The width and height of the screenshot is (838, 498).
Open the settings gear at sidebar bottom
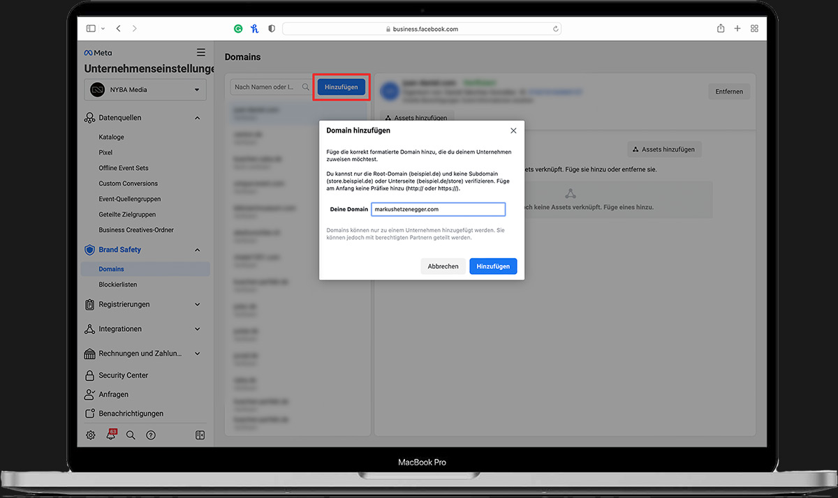pyautogui.click(x=91, y=435)
